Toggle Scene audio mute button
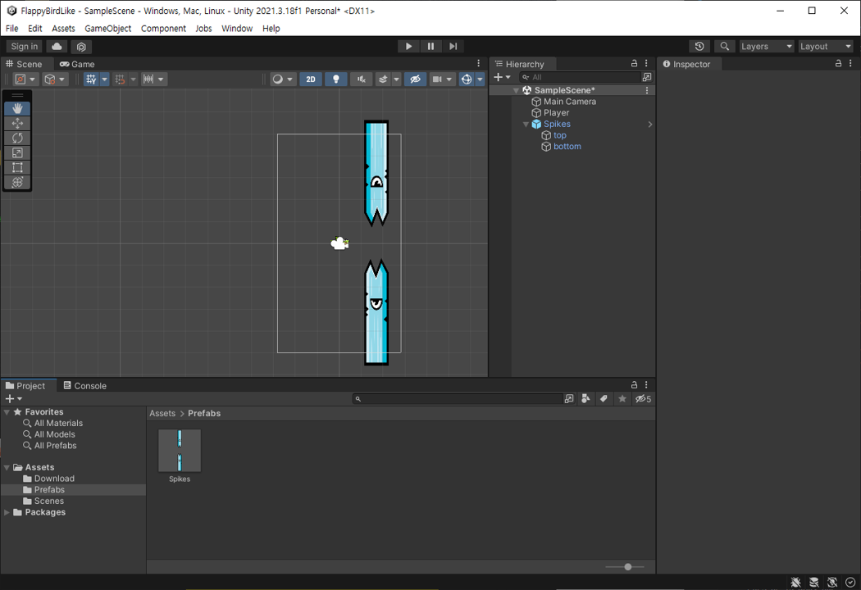The height and width of the screenshot is (590, 861). click(x=361, y=79)
